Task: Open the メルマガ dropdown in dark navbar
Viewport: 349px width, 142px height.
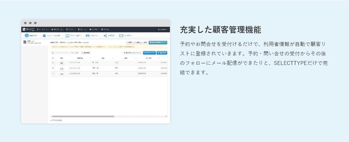Action: click(x=94, y=29)
